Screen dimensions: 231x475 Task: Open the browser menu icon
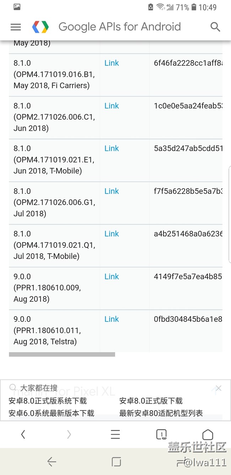pyautogui.click(x=115, y=434)
